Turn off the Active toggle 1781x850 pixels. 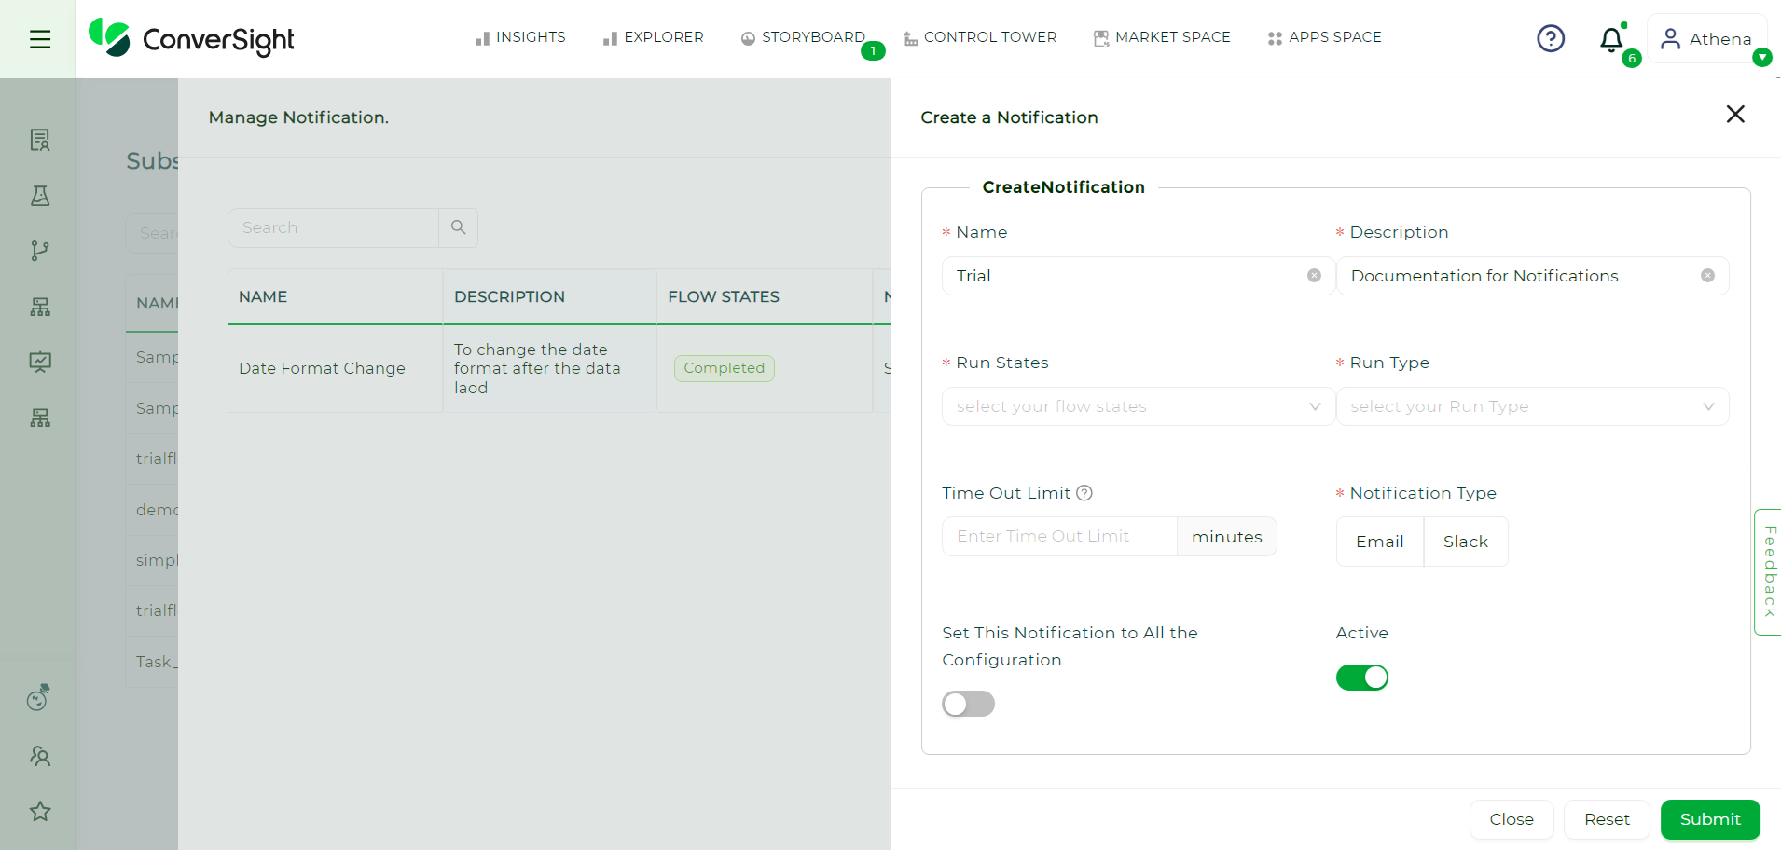coord(1361,678)
